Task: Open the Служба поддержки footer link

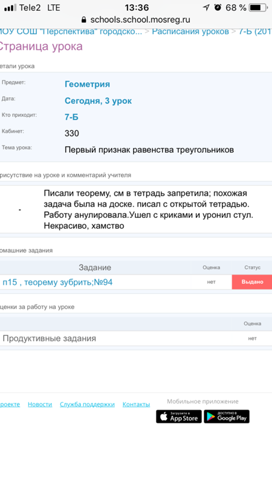Action: [87, 405]
